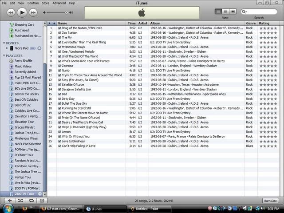Uncheck the Zooropa track
The width and height of the screenshot is (284, 213).
(59, 66)
